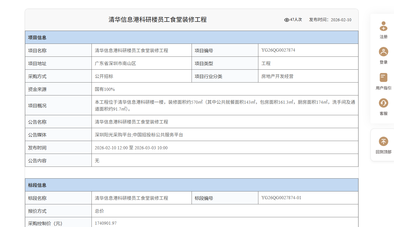This screenshot has width=394, height=227.
Task: Click the address 广东省深圳市南山区
Action: pyautogui.click(x=117, y=63)
